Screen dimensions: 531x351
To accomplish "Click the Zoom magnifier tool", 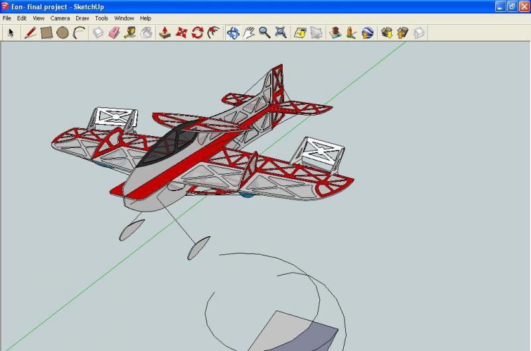I will coord(265,33).
